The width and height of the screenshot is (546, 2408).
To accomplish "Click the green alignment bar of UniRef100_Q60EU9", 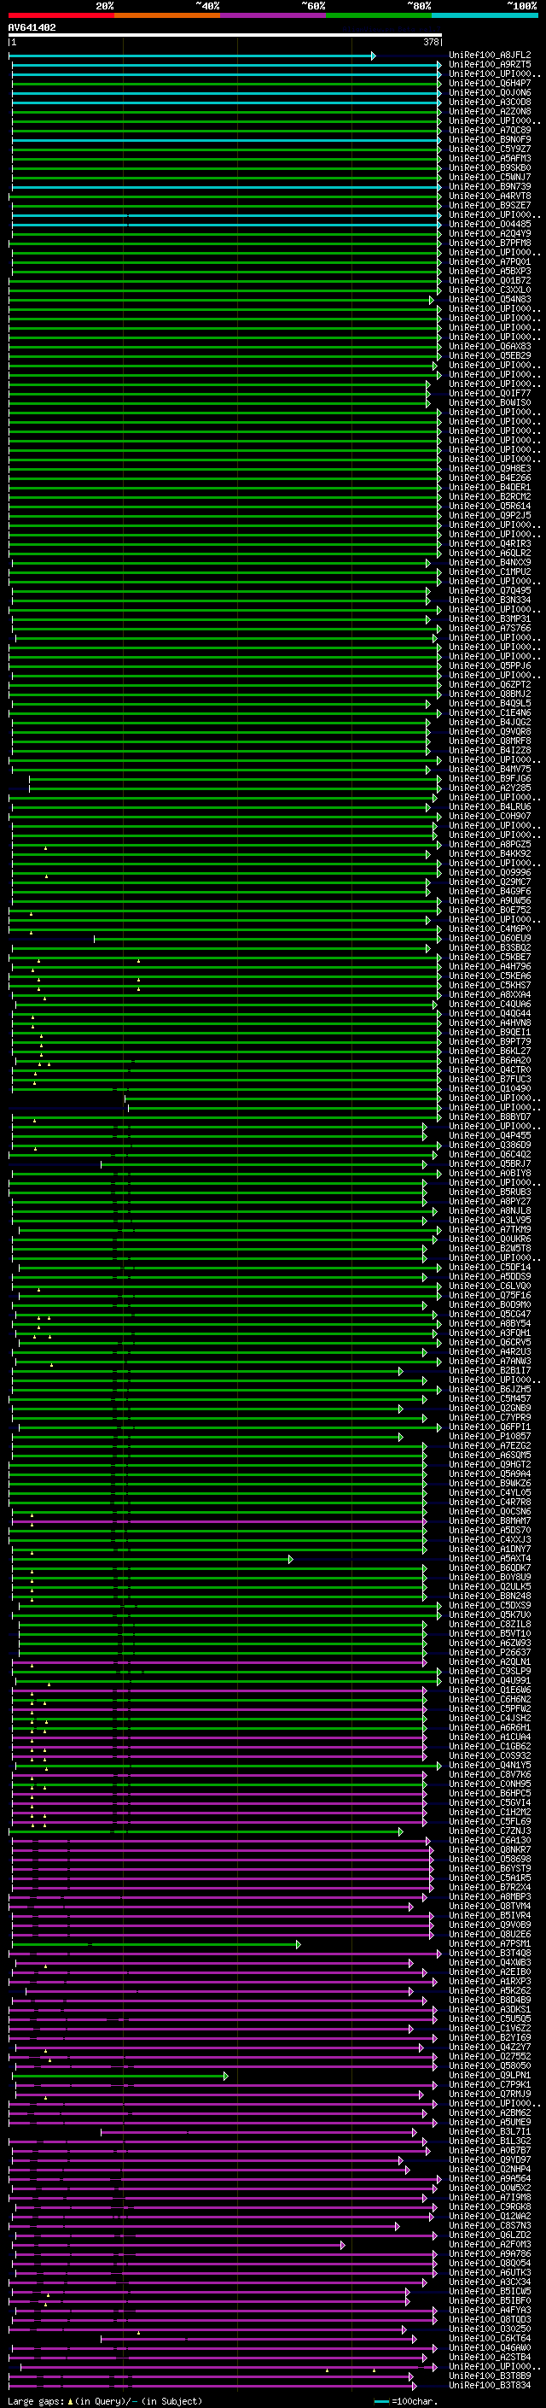I will (268, 939).
